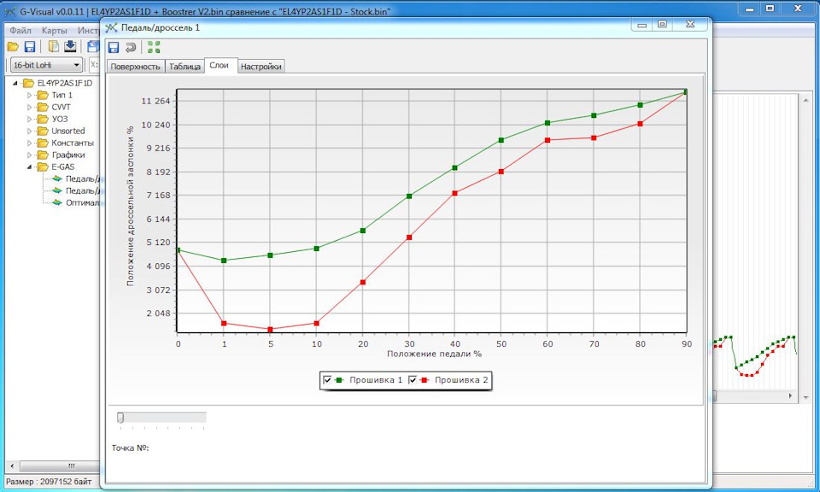The height and width of the screenshot is (492, 820).
Task: Open the Файл menu
Action: 20,31
